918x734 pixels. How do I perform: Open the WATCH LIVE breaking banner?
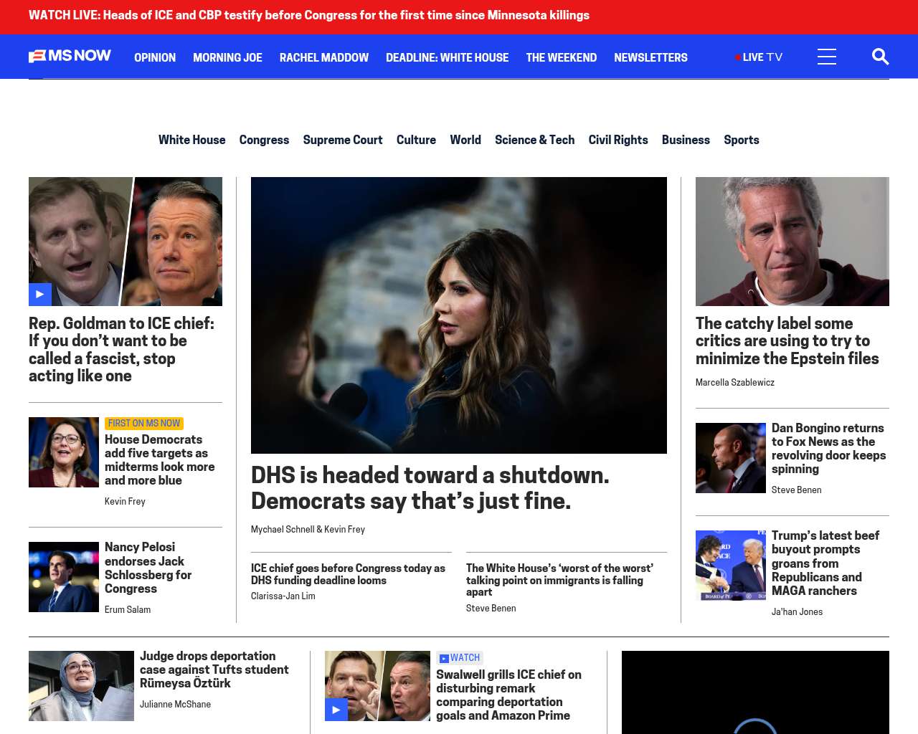click(309, 15)
